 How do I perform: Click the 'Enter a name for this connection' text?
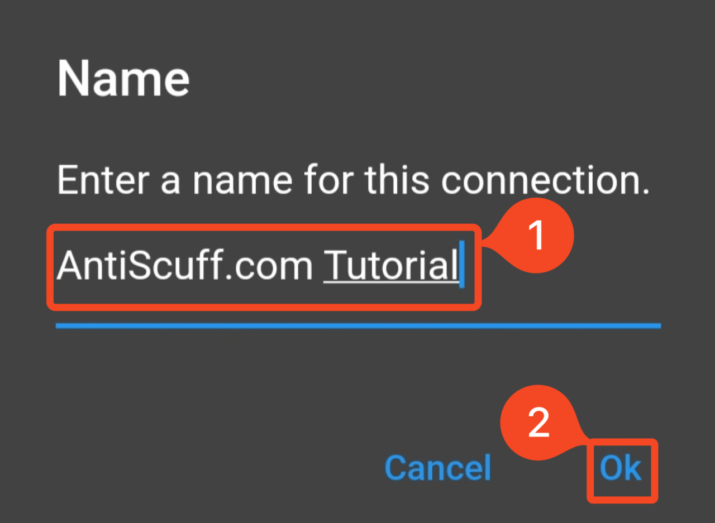(x=353, y=180)
